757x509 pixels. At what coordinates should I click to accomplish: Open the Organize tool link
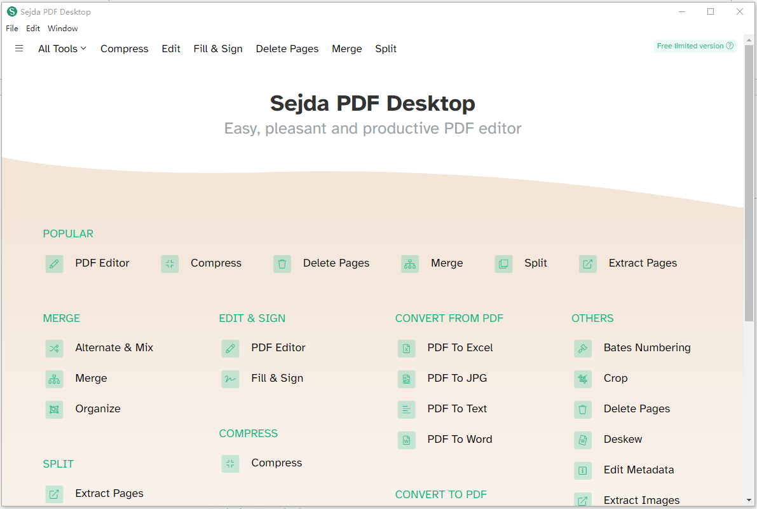click(98, 408)
